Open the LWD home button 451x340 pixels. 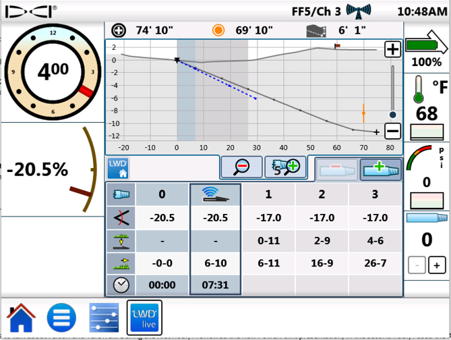tap(118, 168)
